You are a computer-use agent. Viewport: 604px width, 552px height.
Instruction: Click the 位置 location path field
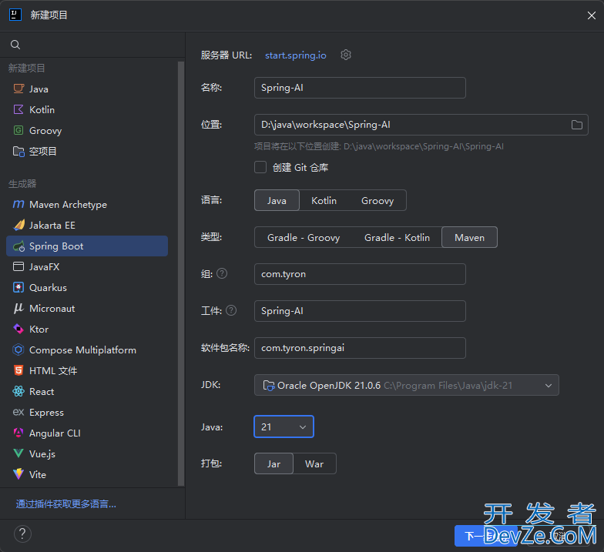tap(421, 125)
